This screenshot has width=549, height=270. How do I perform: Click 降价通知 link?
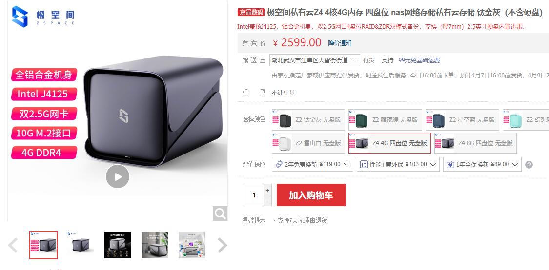(x=340, y=43)
